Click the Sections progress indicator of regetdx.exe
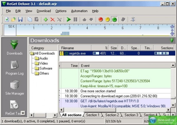This screenshot has width=177, height=125. click(x=162, y=53)
